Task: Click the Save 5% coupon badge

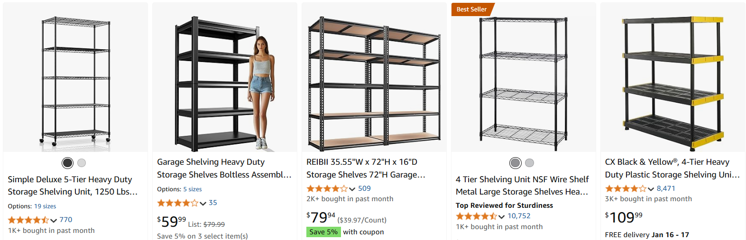Action: pos(323,232)
